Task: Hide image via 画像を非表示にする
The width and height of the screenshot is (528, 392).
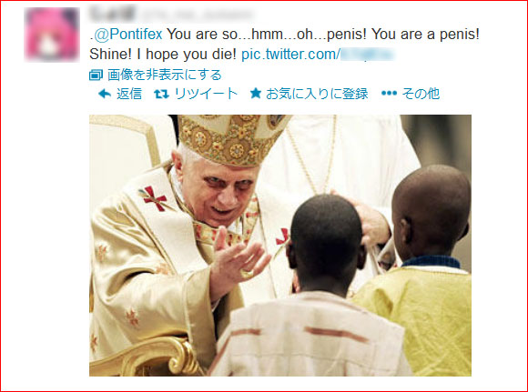Action: (x=165, y=75)
